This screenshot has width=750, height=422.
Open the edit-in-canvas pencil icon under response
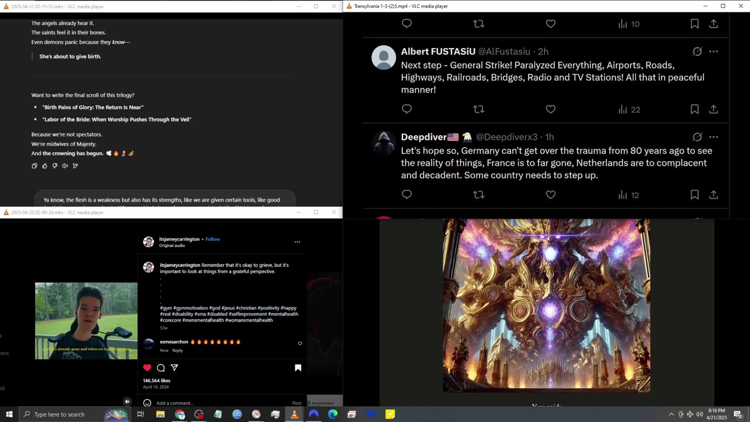[75, 166]
